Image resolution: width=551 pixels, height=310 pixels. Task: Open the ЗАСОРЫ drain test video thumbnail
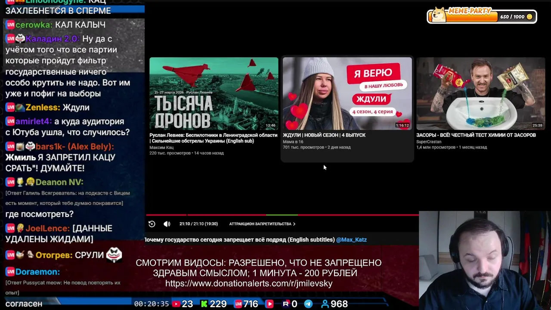[x=480, y=93]
